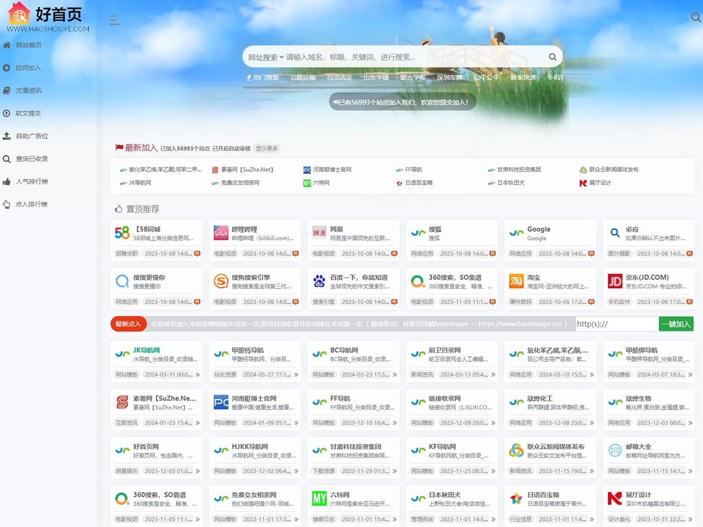703x527 pixels.
Task: Open the top-right corner search icon
Action: click(695, 18)
